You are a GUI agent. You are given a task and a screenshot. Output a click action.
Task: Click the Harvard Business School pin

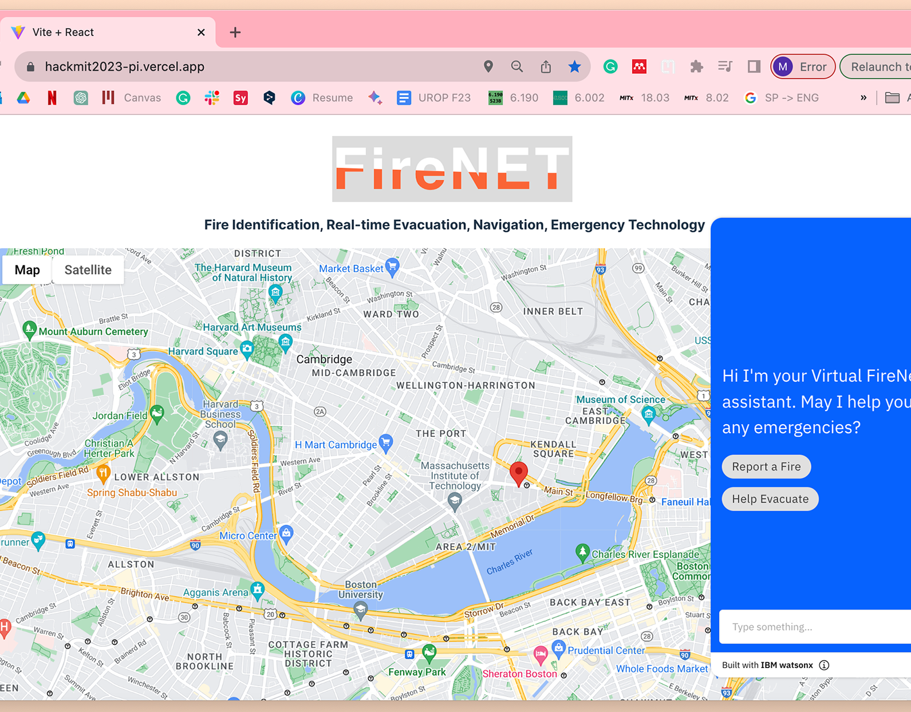click(x=220, y=441)
